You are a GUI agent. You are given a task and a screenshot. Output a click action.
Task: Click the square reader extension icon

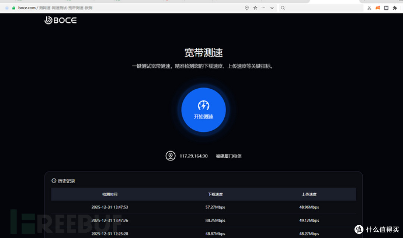coord(386,8)
